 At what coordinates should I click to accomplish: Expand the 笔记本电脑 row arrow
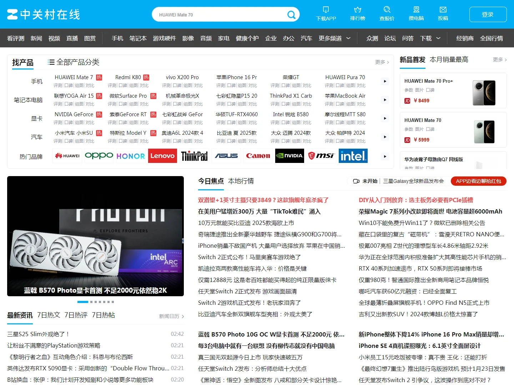point(385,100)
